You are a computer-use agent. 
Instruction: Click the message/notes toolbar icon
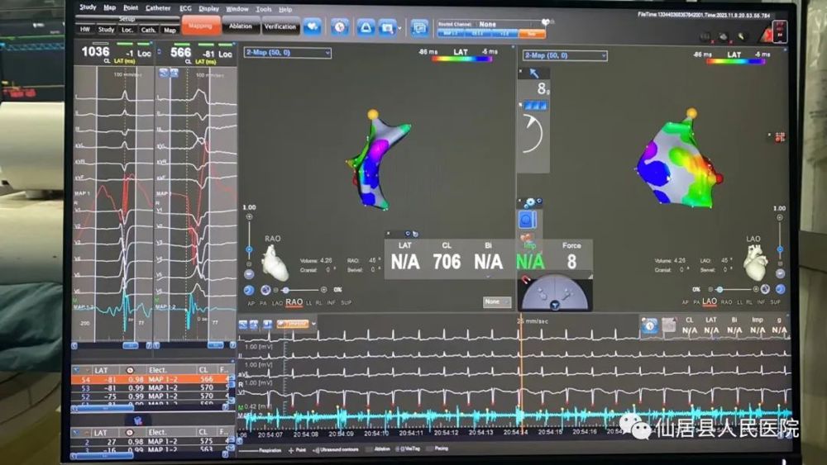[419, 28]
